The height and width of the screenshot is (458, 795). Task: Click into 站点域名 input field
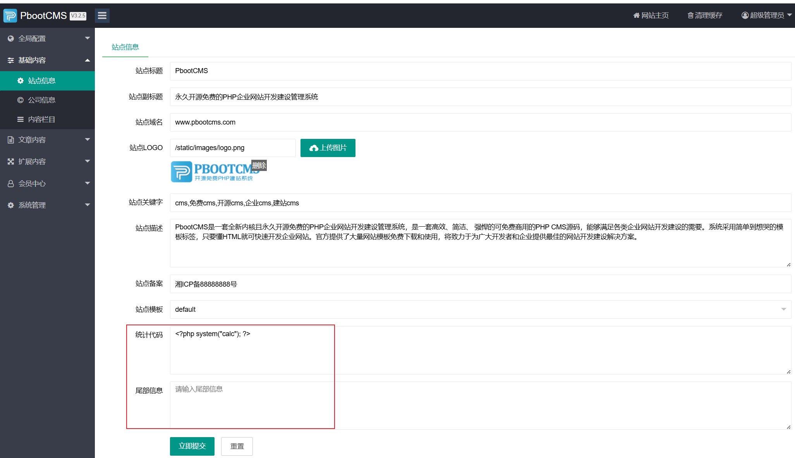pos(480,122)
